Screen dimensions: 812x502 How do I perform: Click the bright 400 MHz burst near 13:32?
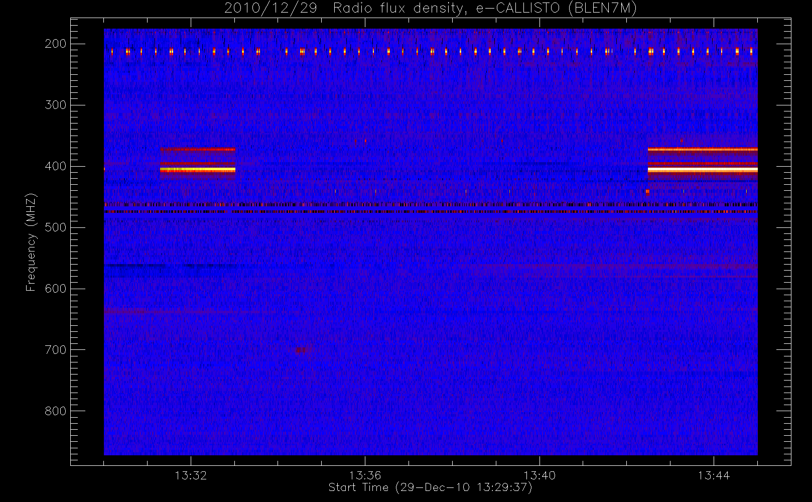[198, 170]
